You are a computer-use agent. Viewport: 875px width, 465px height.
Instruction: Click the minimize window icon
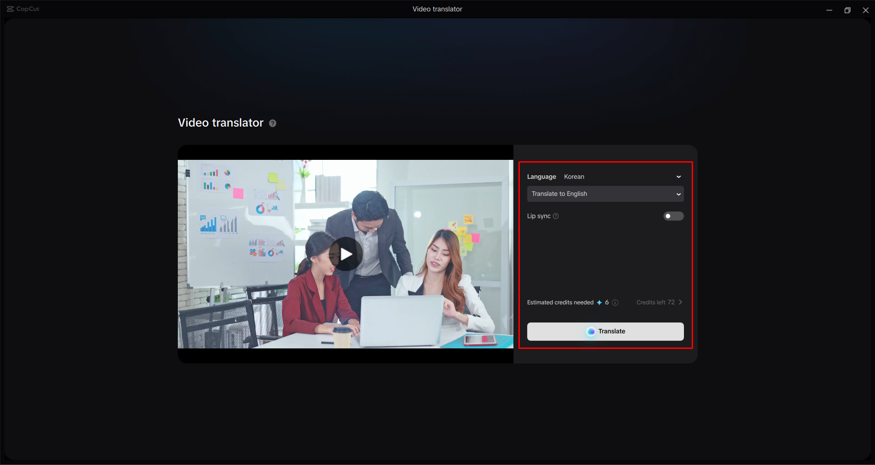[829, 10]
